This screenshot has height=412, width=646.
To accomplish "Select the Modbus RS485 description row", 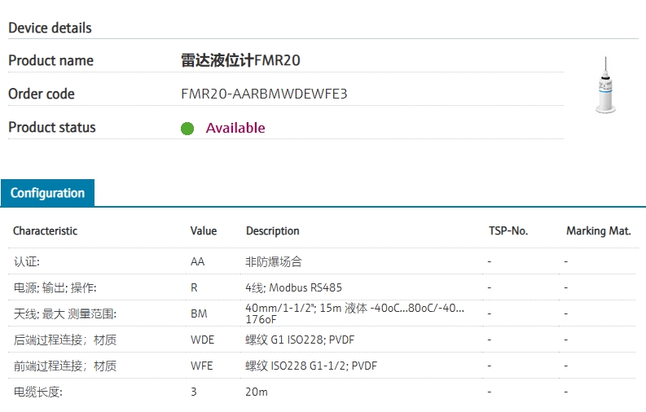I will click(x=322, y=287).
